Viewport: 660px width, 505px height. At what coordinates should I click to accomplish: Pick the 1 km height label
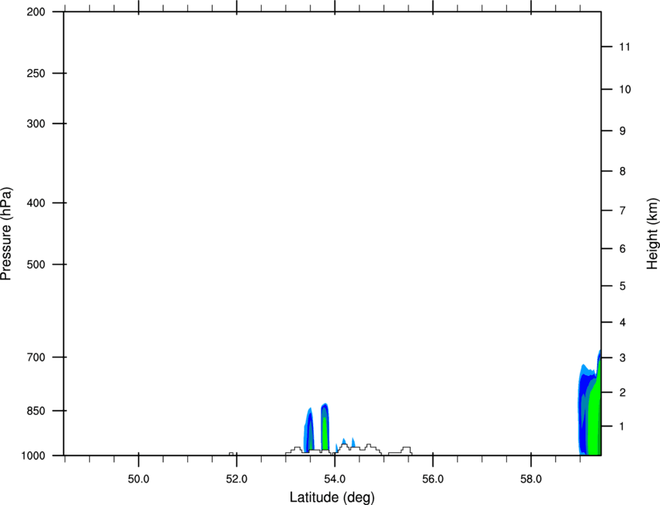[x=622, y=427]
